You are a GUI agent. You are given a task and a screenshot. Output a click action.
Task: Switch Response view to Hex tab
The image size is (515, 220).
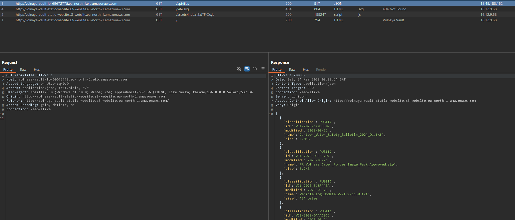(x=306, y=69)
